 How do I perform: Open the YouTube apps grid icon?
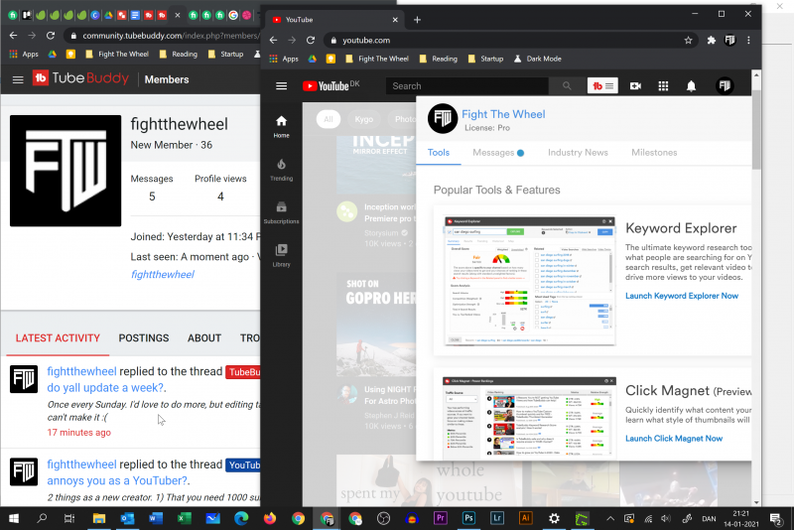[x=663, y=86]
